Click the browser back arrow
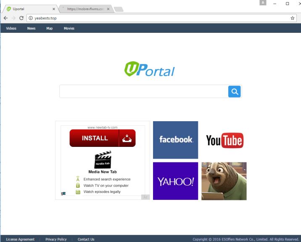301x242 pixels. 6,18
